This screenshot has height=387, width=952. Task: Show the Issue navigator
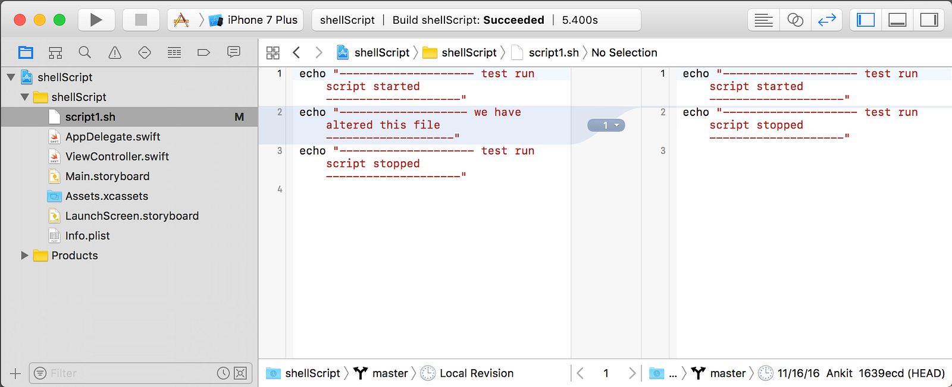coord(115,52)
